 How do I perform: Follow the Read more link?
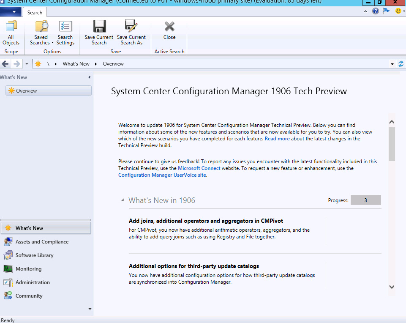pyautogui.click(x=277, y=139)
